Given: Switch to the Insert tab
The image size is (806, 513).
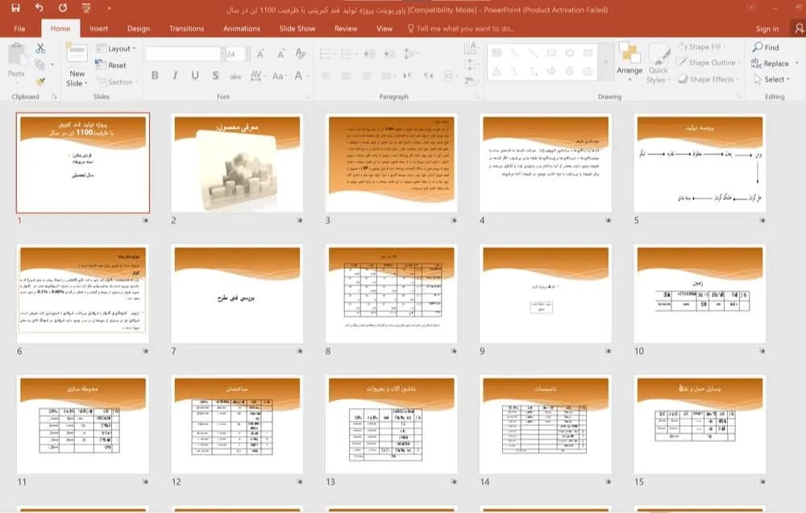Looking at the screenshot, I should 98,28.
